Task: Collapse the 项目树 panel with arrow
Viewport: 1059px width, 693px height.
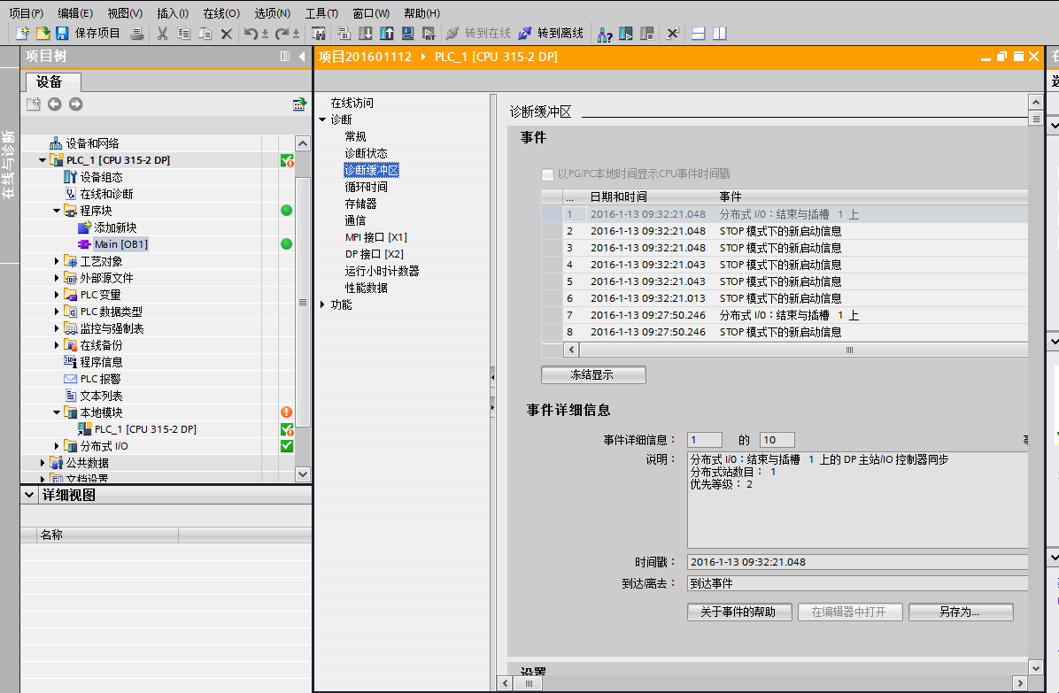Action: tap(302, 57)
